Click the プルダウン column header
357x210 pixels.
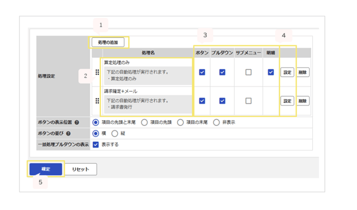point(222,52)
